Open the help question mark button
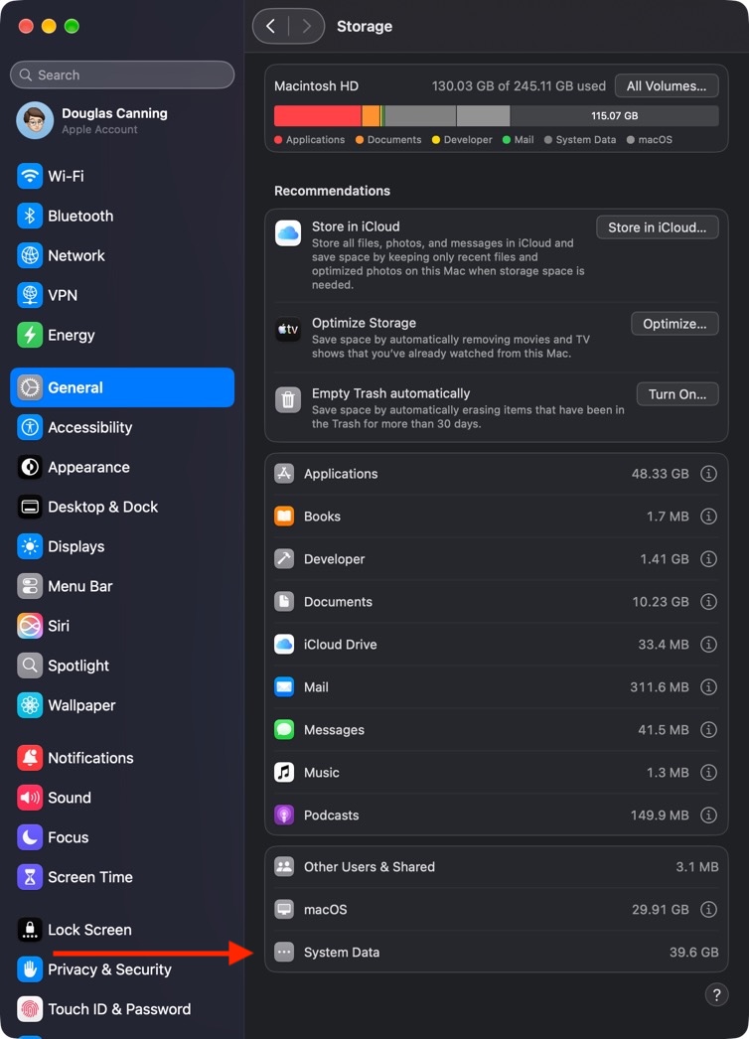Image resolution: width=749 pixels, height=1039 pixels. 716,994
